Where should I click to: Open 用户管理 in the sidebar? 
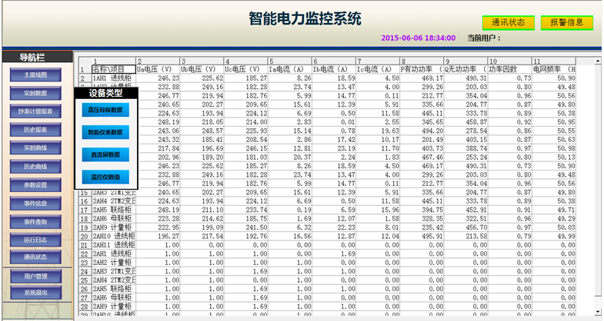tap(35, 276)
